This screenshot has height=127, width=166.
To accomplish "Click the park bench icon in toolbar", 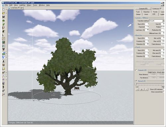I will click(4, 65).
